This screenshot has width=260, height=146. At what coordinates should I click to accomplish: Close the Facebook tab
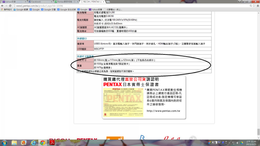tap(52, 2)
